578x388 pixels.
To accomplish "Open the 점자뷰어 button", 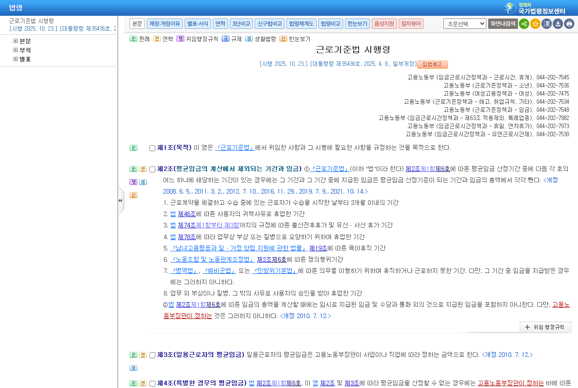I will tap(411, 23).
